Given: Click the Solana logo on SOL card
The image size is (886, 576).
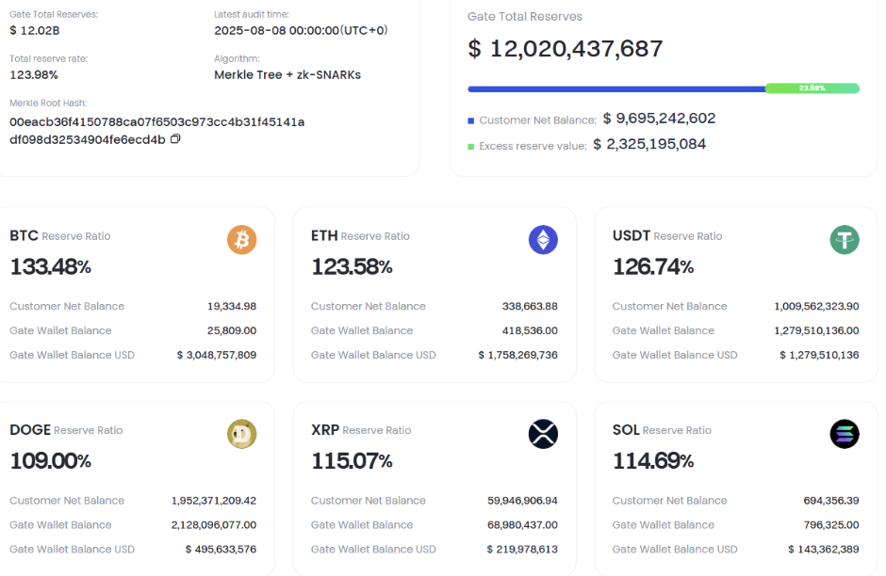Looking at the screenshot, I should (x=845, y=434).
